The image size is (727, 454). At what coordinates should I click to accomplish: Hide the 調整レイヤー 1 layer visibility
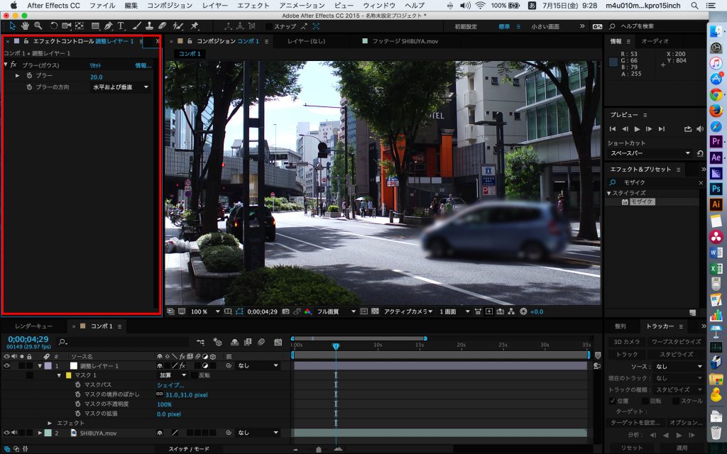pyautogui.click(x=7, y=365)
